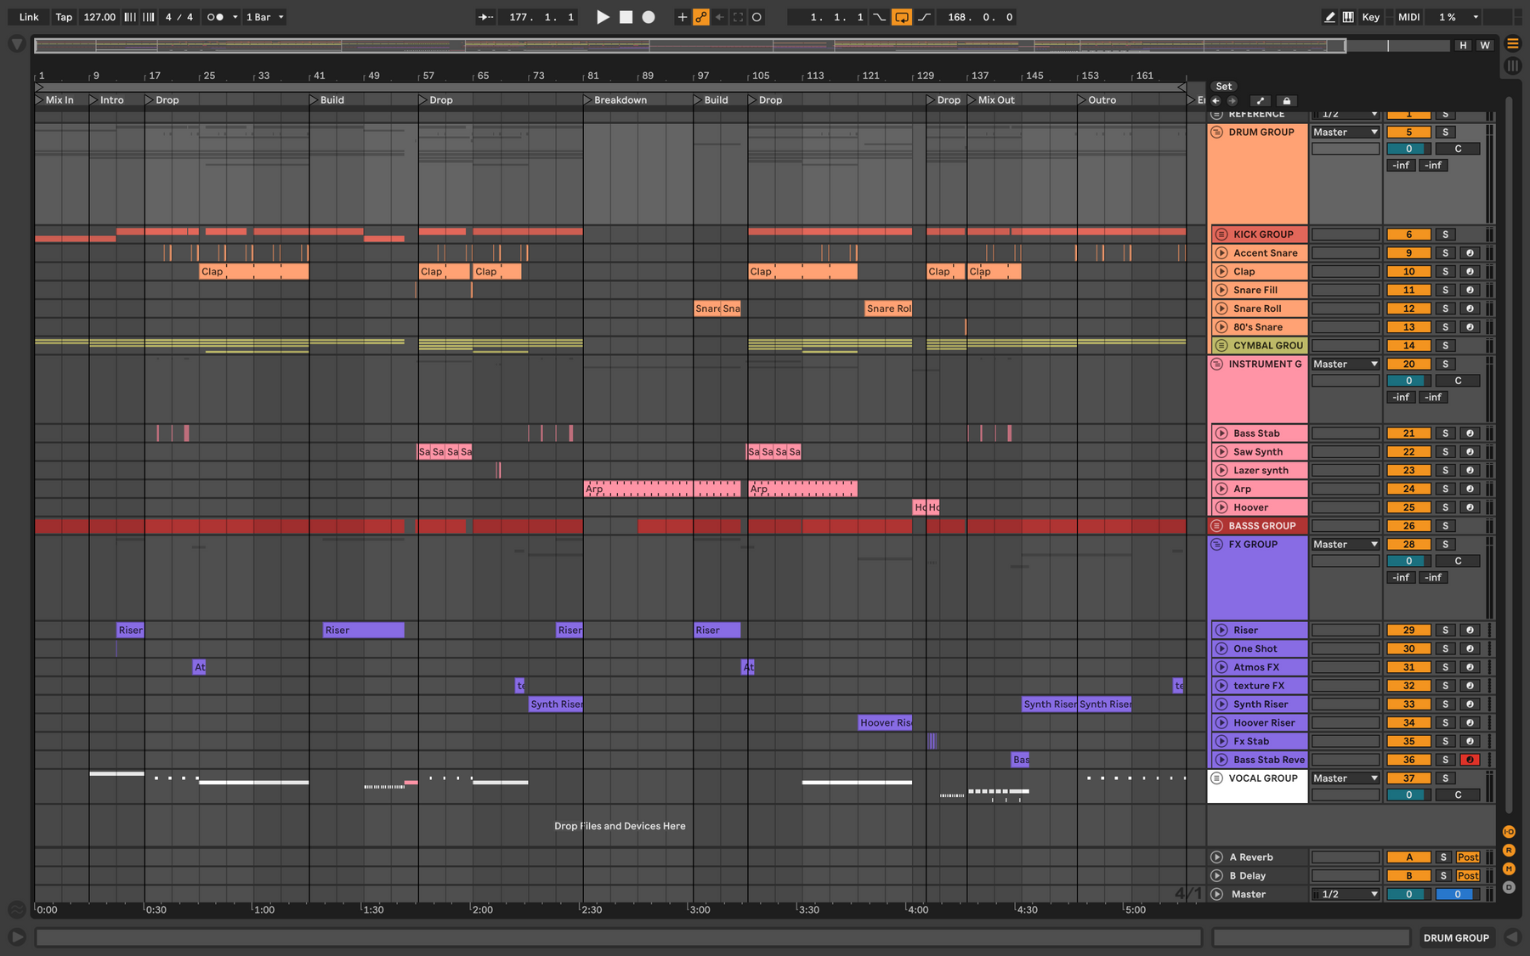
Task: Toggle the Computer MIDI Keyboard icon
Action: (1348, 17)
